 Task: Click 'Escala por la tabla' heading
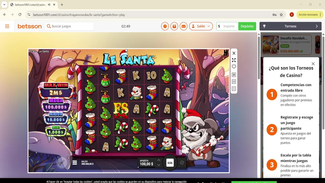click(x=296, y=158)
